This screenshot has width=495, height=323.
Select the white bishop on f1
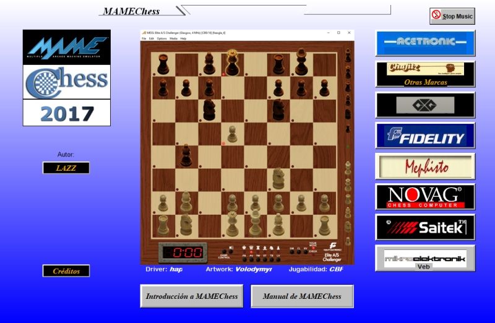tap(278, 225)
